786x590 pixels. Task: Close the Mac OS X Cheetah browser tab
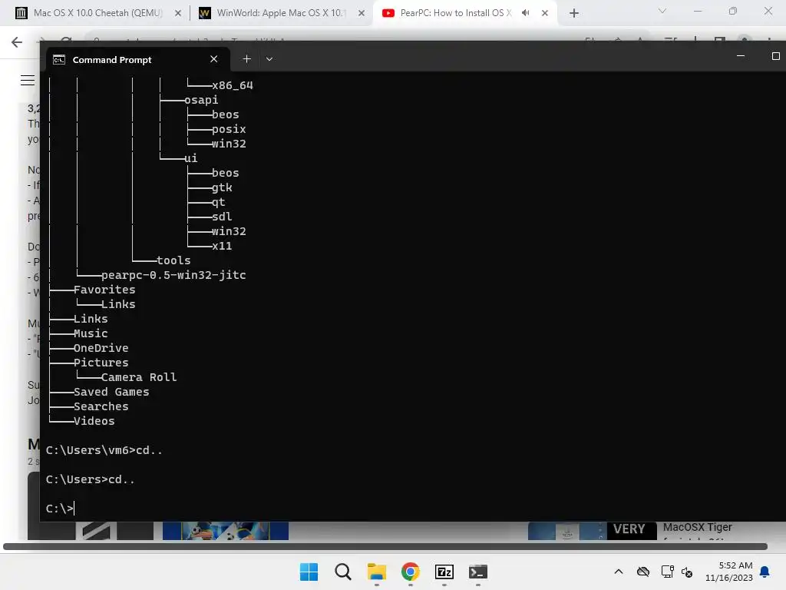[178, 13]
